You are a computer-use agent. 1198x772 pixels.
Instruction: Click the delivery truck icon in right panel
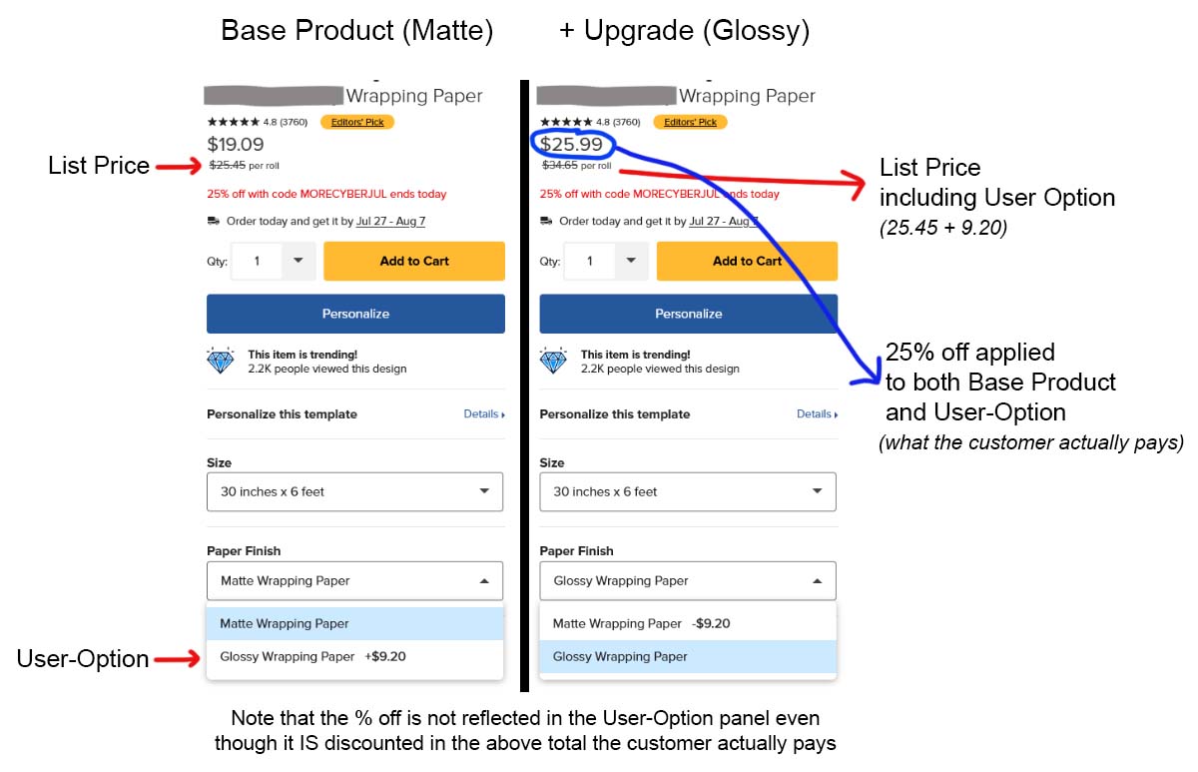click(546, 221)
